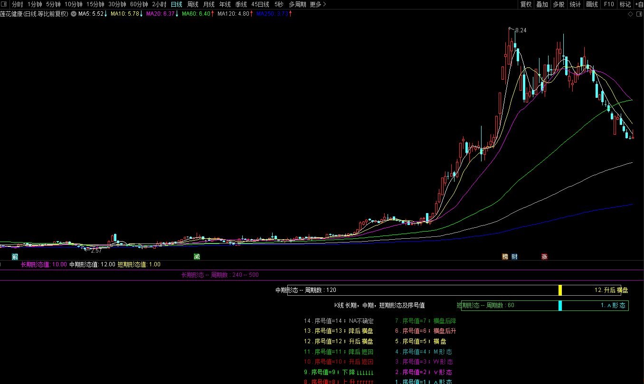
Task: Click the 解 event marker on the chart axis
Action: point(15,256)
